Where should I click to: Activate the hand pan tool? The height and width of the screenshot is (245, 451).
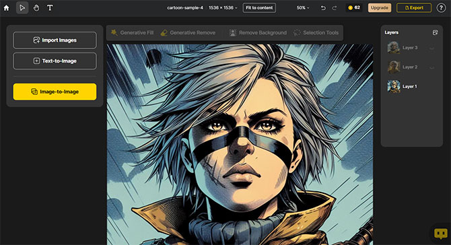tap(36, 8)
